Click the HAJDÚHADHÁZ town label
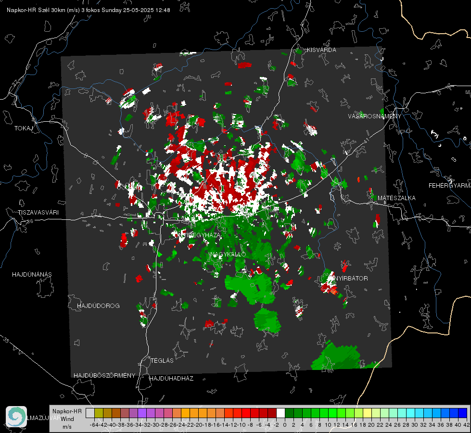The image size is (471, 433). pyautogui.click(x=171, y=379)
